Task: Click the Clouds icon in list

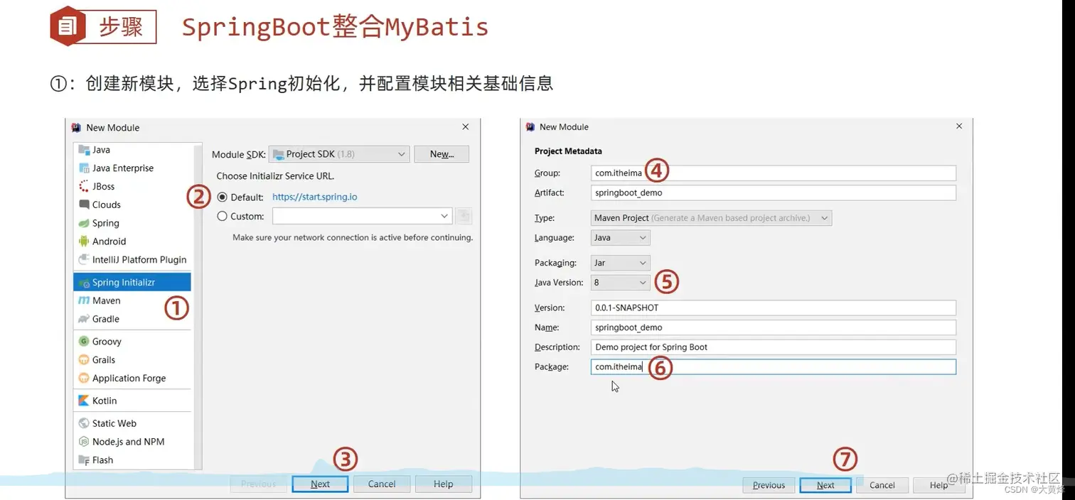Action: (x=84, y=205)
